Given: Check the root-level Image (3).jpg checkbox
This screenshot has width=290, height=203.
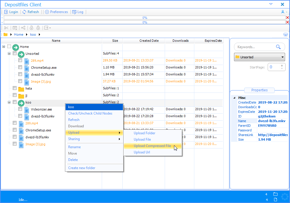Looking at the screenshot, I should pos(14,144).
